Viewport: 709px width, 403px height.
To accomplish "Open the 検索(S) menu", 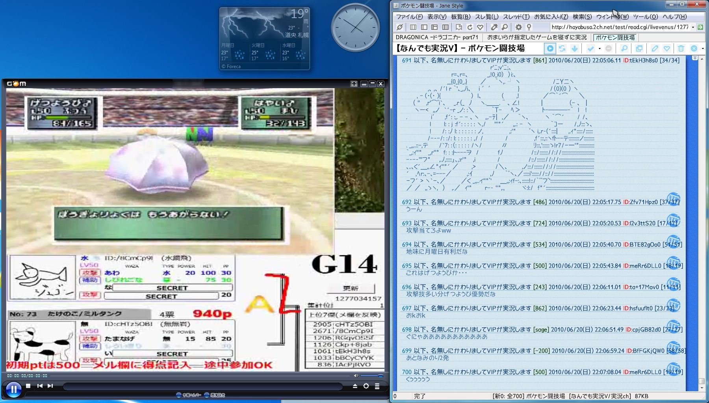I will pyautogui.click(x=582, y=17).
